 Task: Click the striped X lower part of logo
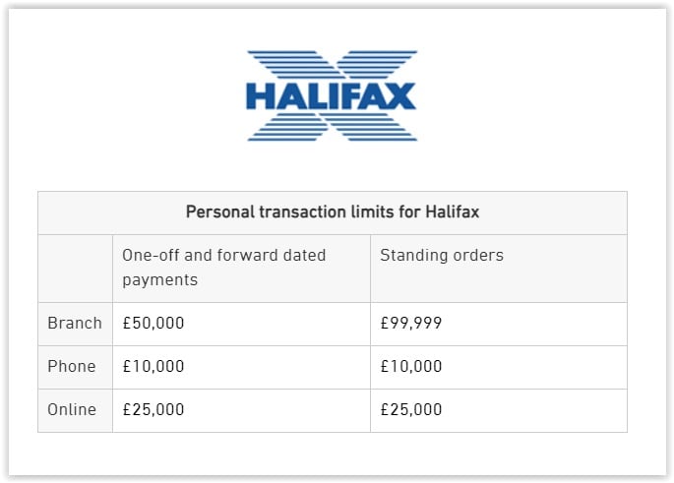coord(332,127)
